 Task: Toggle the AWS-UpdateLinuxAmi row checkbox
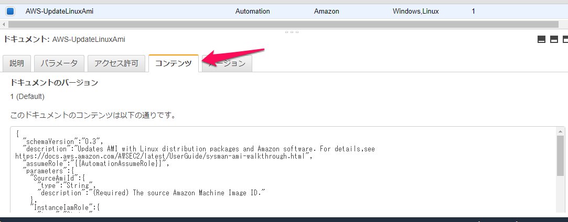tap(10, 11)
